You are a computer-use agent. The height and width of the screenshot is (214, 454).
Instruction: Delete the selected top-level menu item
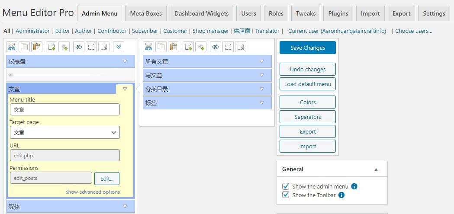(104, 47)
